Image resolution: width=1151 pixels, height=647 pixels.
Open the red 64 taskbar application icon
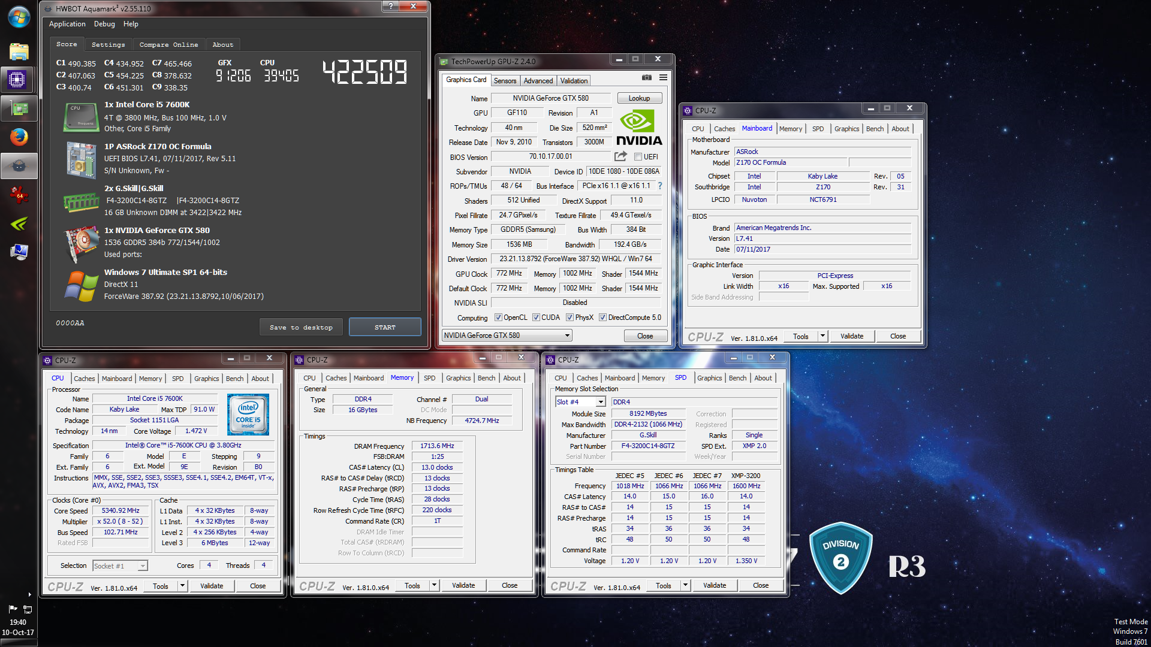pos(19,195)
